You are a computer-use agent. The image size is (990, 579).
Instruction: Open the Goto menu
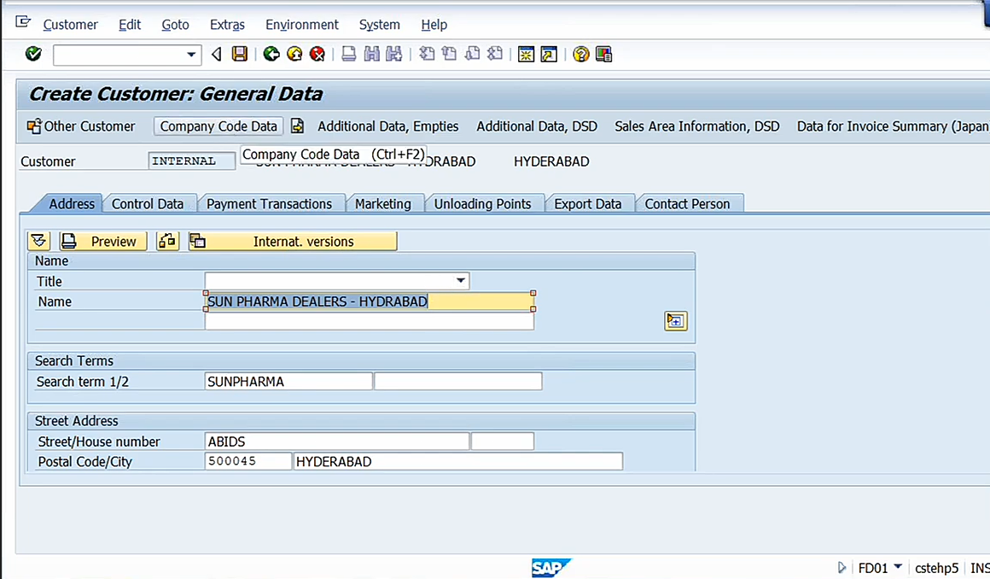[x=175, y=25]
